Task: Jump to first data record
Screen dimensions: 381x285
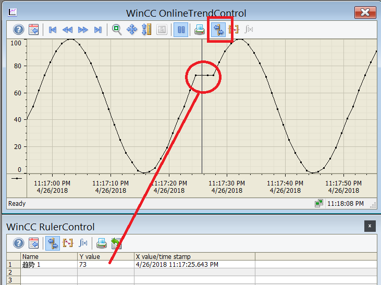Action: pos(53,30)
